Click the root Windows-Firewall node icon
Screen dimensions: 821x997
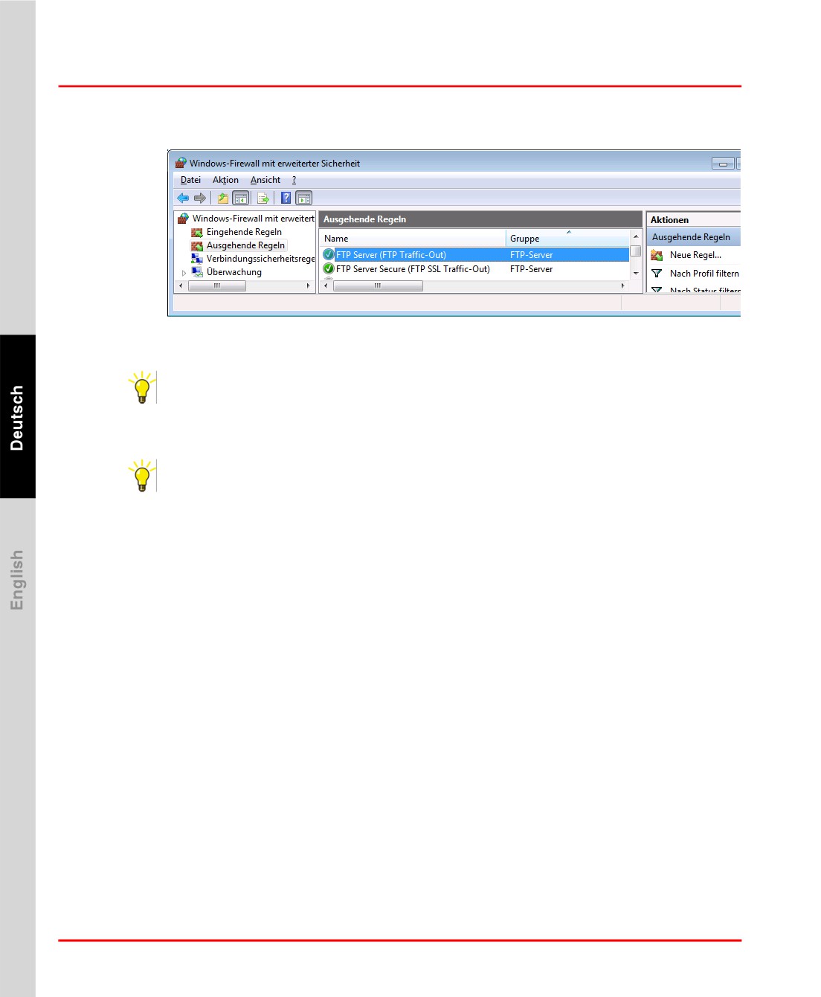click(183, 219)
